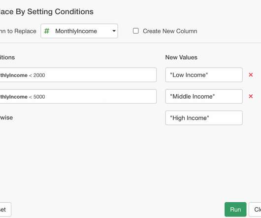Click the Reset button
Screen dimensions: 261x218
point(5,209)
